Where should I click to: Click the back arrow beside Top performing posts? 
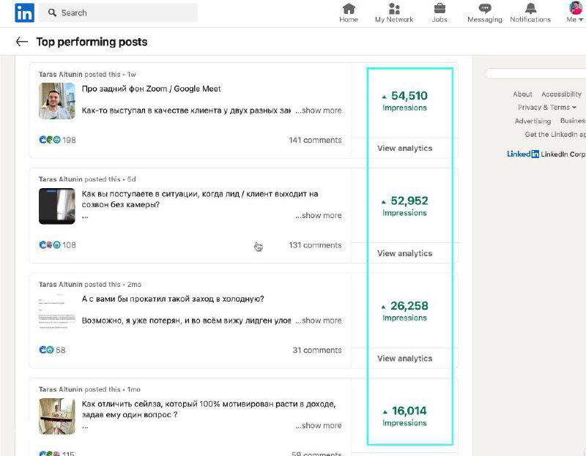22,42
